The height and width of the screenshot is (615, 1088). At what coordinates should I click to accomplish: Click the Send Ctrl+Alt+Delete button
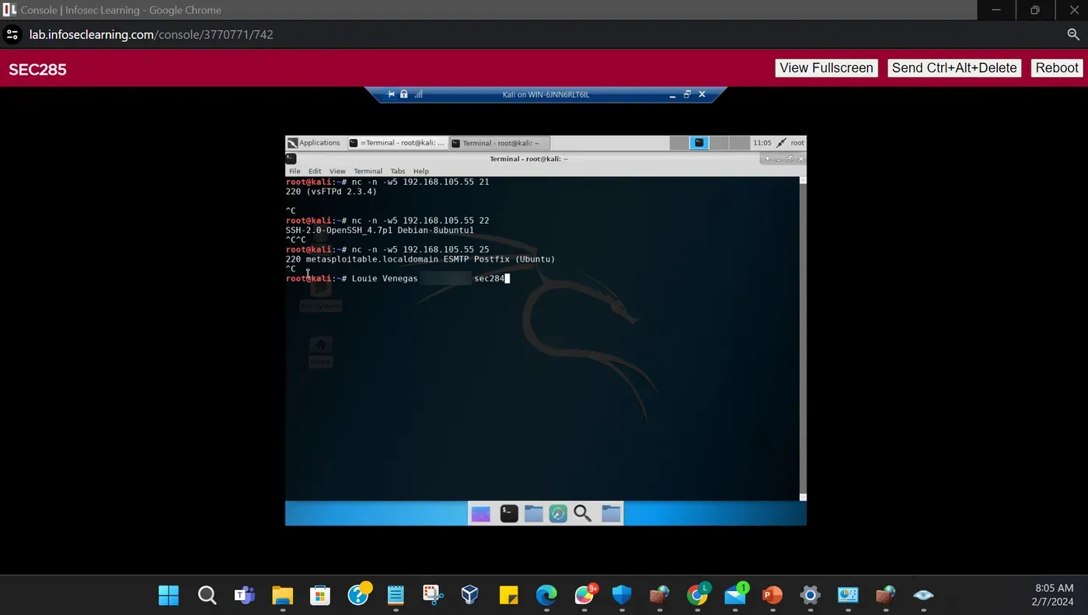[x=954, y=68]
